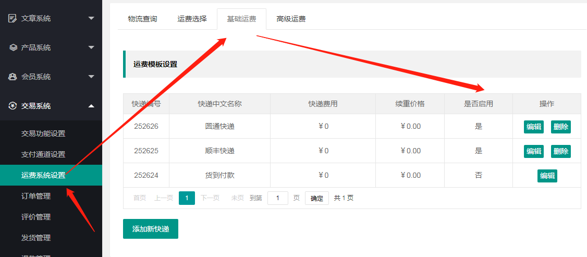The image size is (587, 257).
Task: Switch to the 物流查询 tab
Action: point(142,19)
